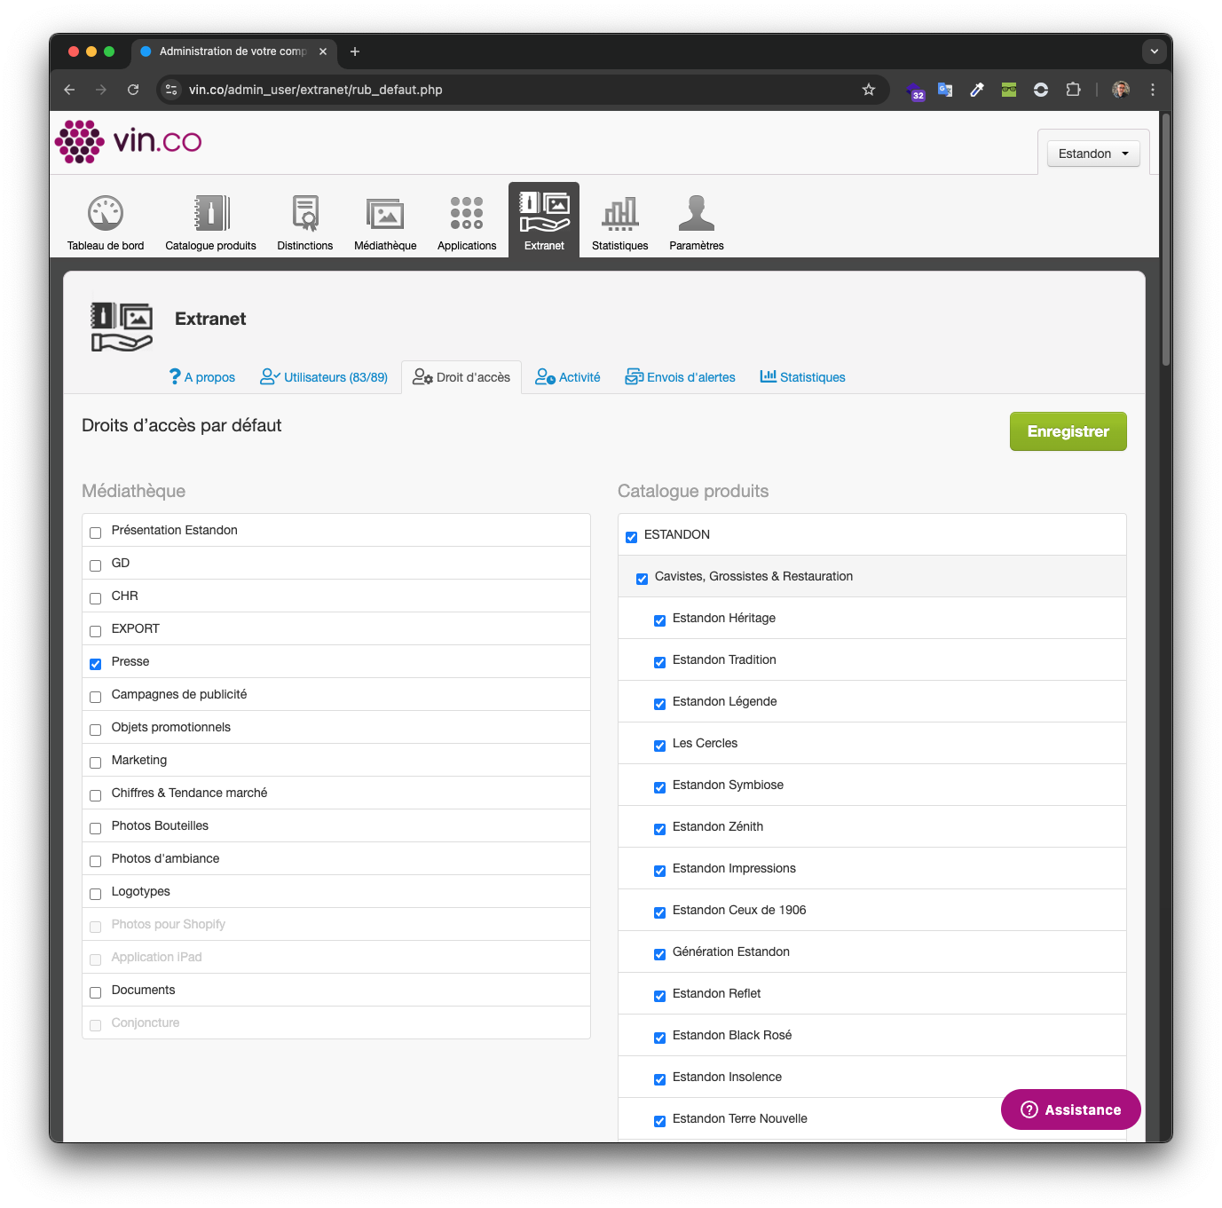Check the GD checkbox
This screenshot has width=1222, height=1208.
[96, 565]
